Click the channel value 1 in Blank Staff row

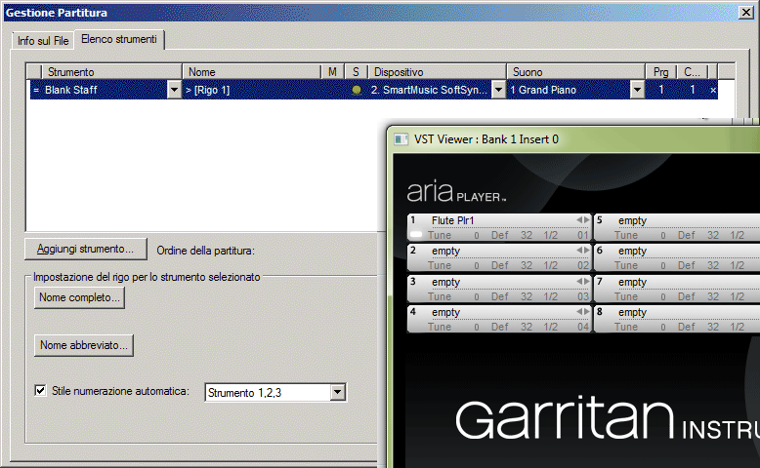coord(693,90)
